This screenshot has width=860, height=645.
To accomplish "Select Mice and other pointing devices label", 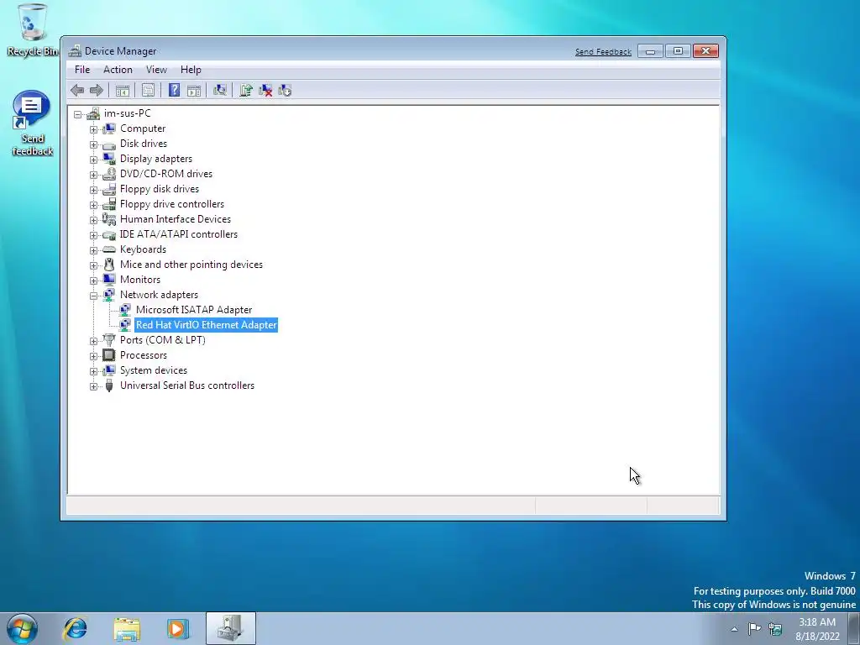I will [x=191, y=265].
